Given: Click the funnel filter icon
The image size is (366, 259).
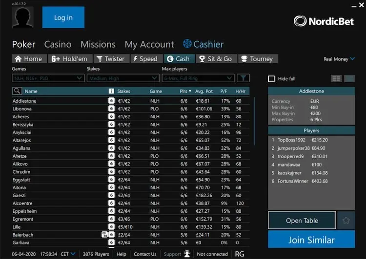Looking at the screenshot, I should point(243,78).
